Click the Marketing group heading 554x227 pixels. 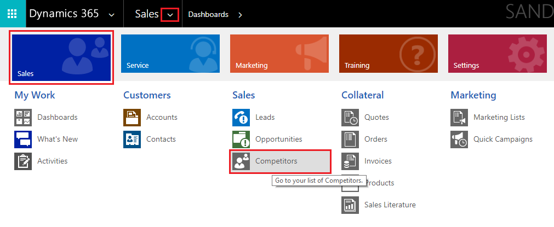[473, 95]
